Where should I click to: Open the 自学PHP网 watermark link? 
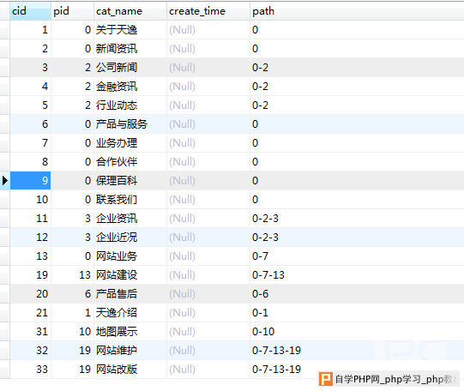[396, 379]
